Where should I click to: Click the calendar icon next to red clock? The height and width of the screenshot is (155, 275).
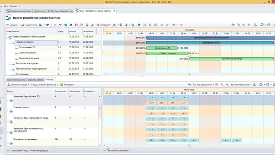tap(82, 25)
